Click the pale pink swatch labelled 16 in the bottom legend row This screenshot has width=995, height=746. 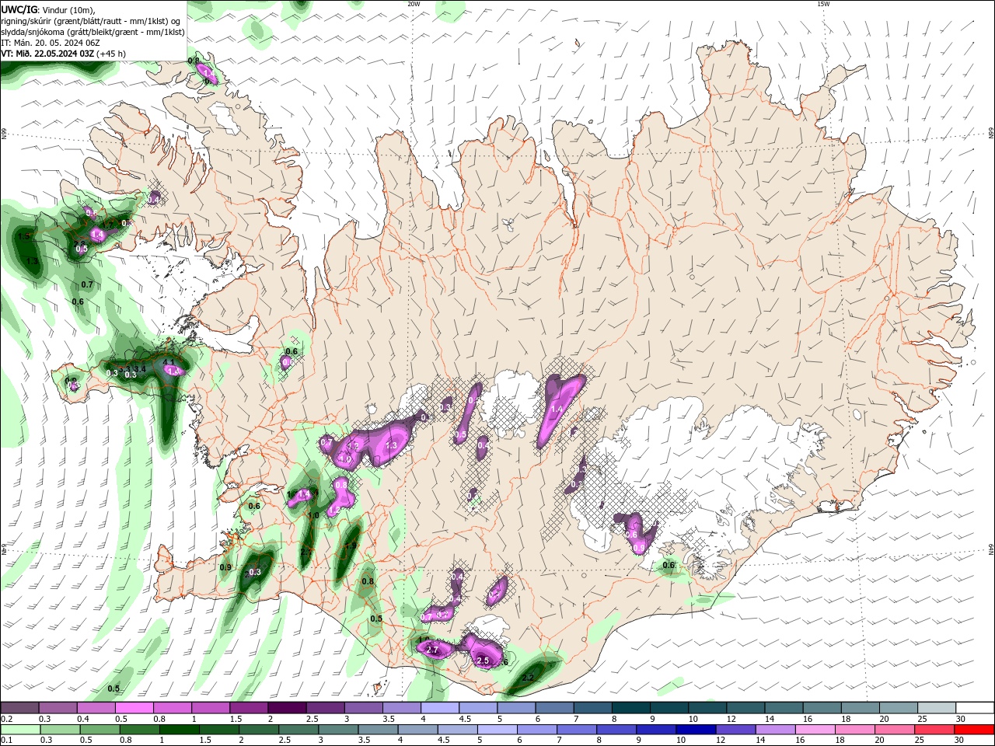815,730
